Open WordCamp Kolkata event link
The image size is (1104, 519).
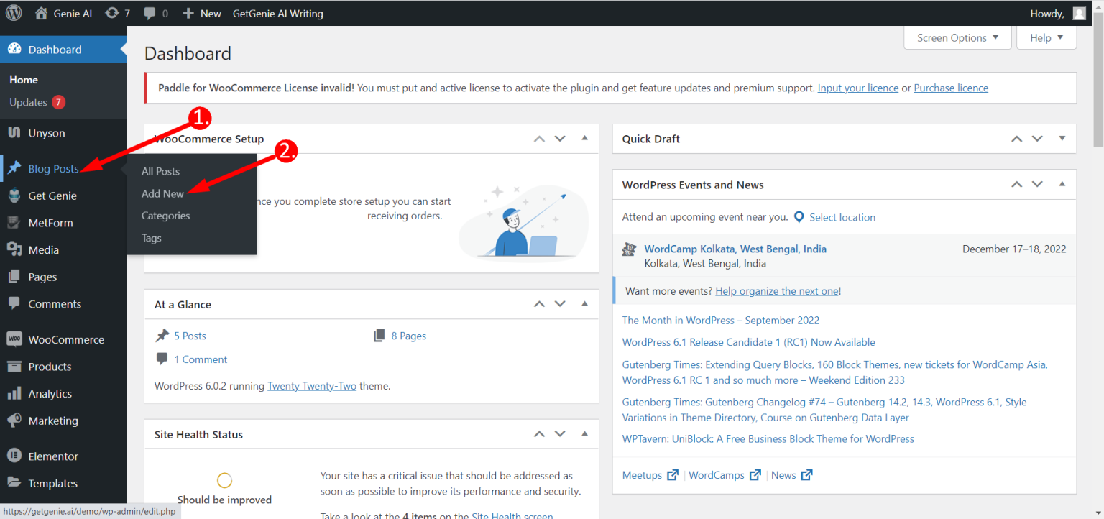pos(735,248)
